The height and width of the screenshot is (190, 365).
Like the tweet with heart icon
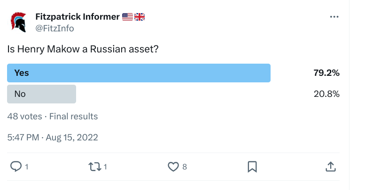coord(173,167)
